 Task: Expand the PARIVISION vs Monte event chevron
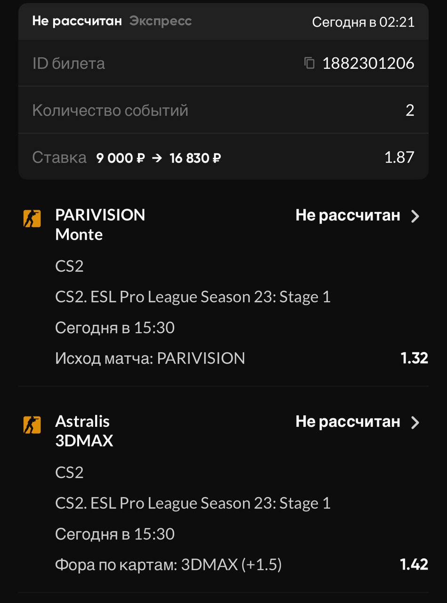pos(415,216)
